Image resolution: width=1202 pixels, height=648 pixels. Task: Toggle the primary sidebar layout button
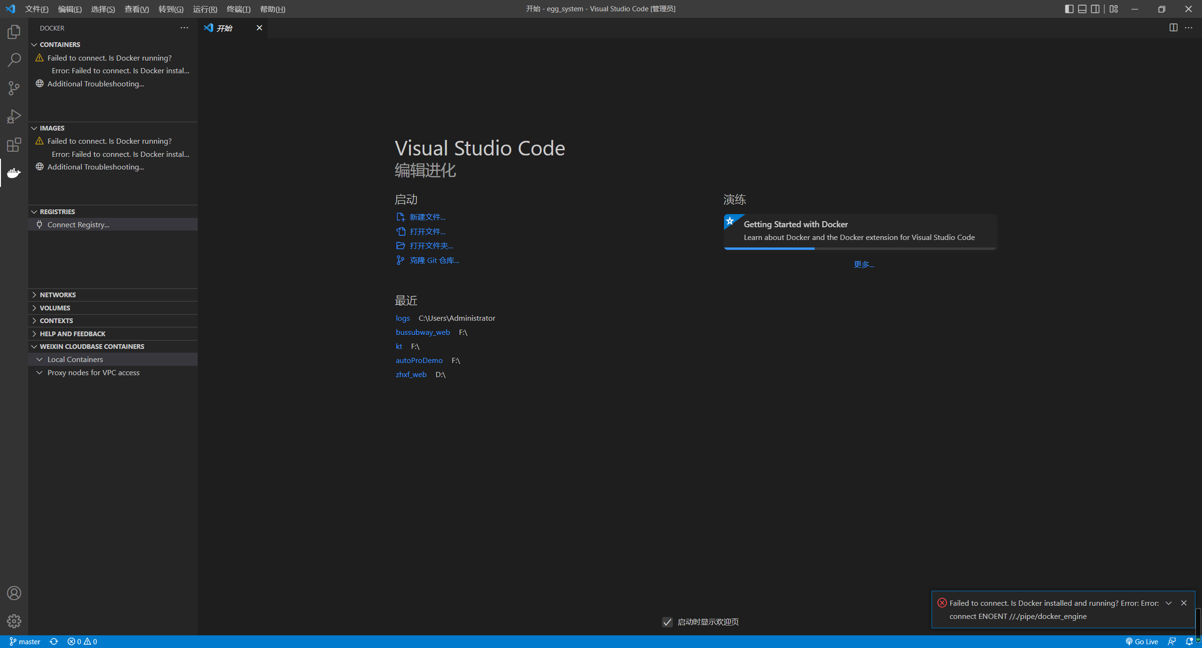(x=1069, y=9)
